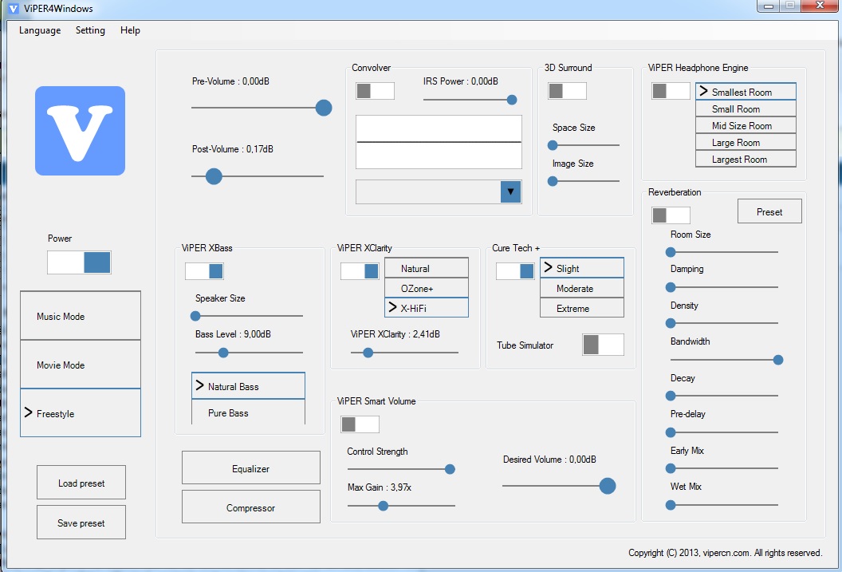
Task: Choose X-HiFi XClarity mode
Action: coord(427,308)
